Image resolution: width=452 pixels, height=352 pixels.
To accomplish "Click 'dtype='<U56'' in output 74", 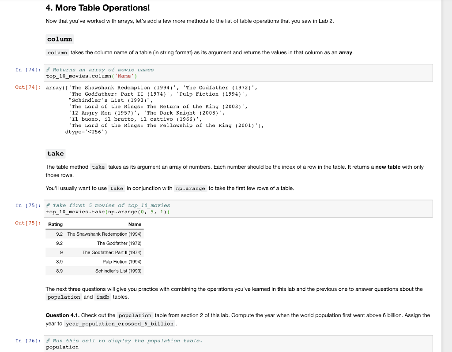I will pos(86,132).
